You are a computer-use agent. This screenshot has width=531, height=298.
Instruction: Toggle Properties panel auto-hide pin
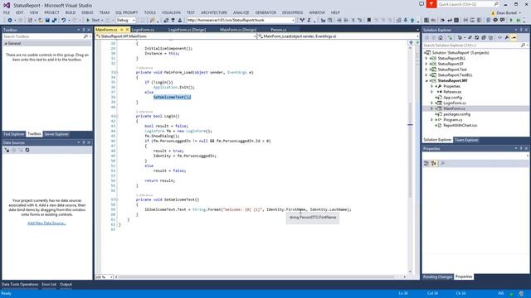[x=521, y=148]
